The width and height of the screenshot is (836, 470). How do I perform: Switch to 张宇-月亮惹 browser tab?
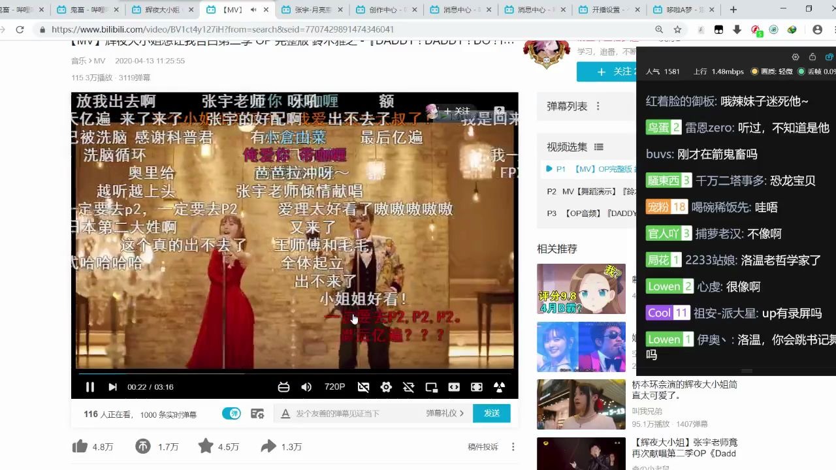click(x=313, y=10)
